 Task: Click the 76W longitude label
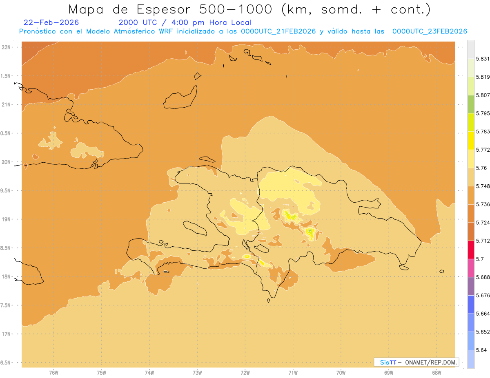[x=53, y=373]
